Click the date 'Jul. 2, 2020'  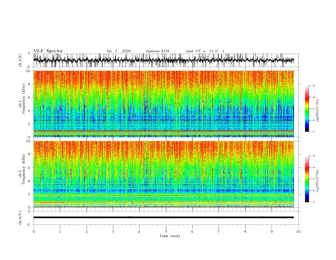click(118, 51)
